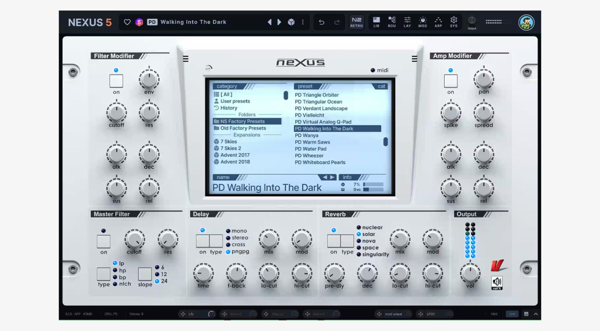Switch to the N2 RETRO view
This screenshot has width=600, height=331.
356,22
